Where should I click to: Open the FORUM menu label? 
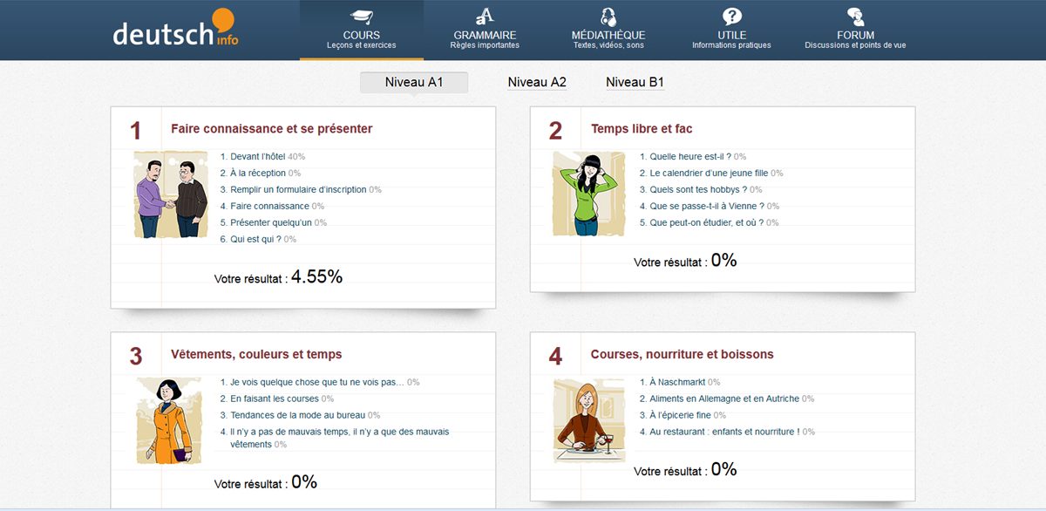click(x=855, y=35)
